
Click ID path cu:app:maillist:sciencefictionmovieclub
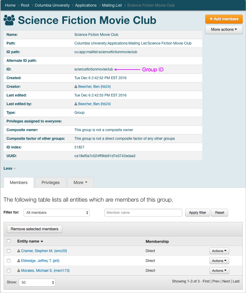[x=106, y=52]
